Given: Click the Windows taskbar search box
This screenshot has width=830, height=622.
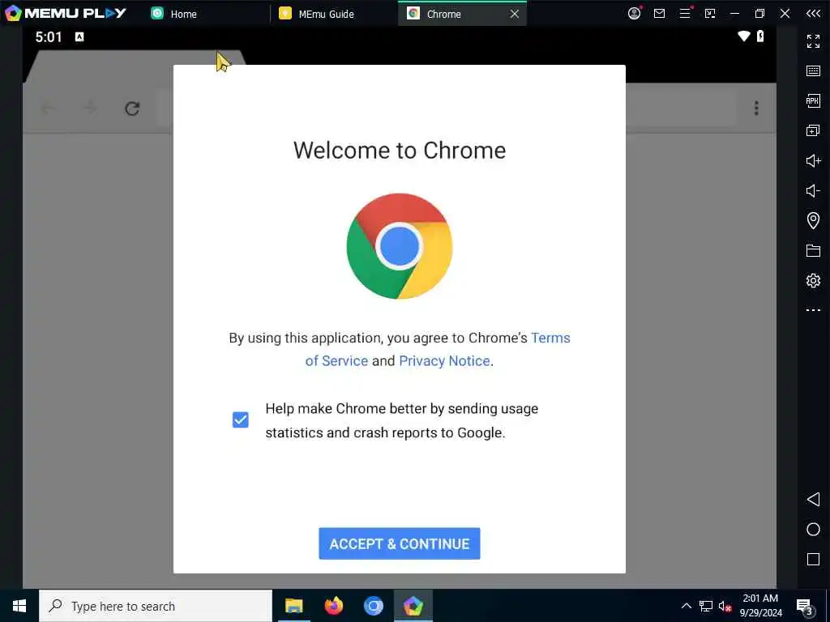Looking at the screenshot, I should 156,606.
